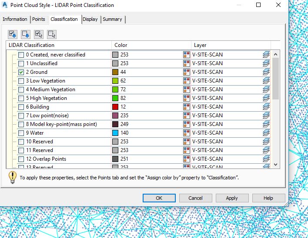The width and height of the screenshot is (308, 238).
Task: Select V-SITE-SCAN layer text in Water row
Action: pos(208,133)
